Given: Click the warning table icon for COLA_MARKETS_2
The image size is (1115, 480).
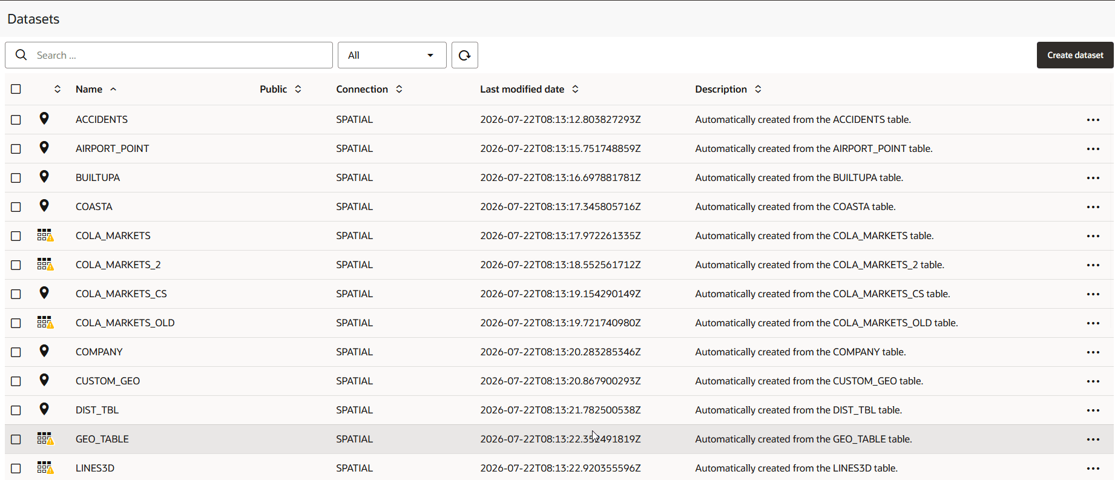Looking at the screenshot, I should pos(45,265).
